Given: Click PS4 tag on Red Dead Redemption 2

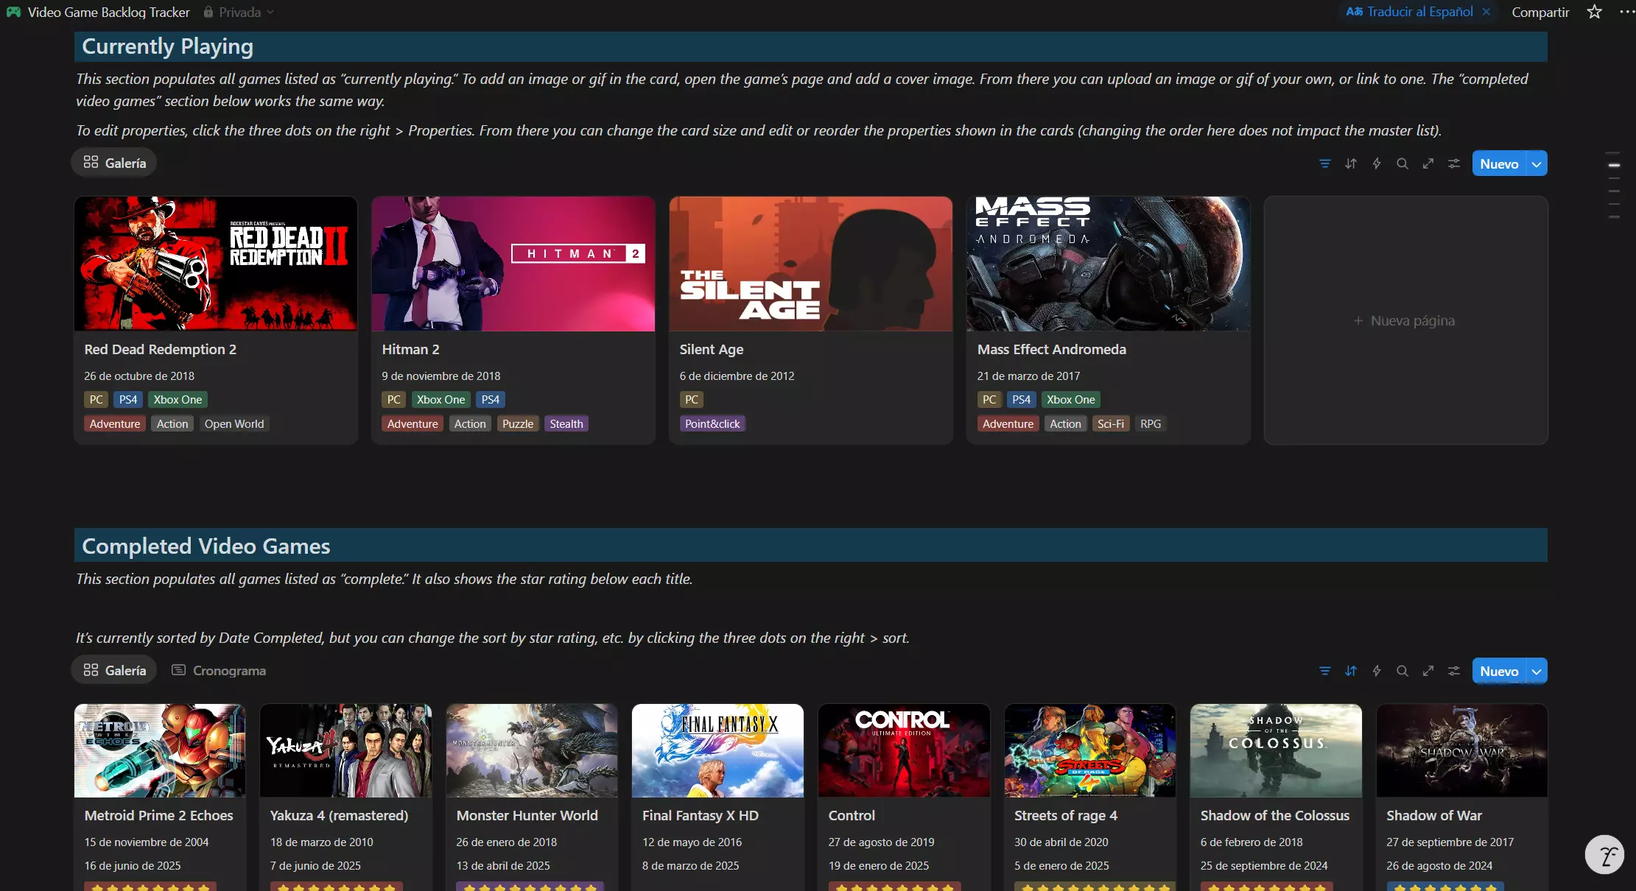Looking at the screenshot, I should point(128,399).
